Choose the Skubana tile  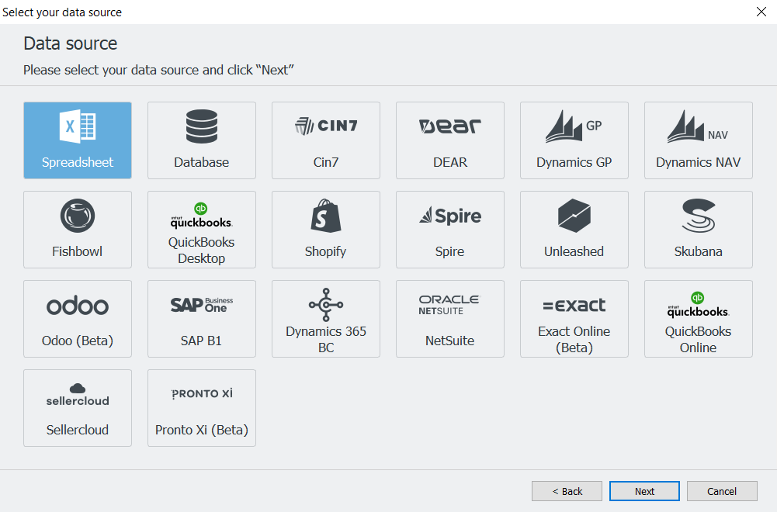pos(699,230)
